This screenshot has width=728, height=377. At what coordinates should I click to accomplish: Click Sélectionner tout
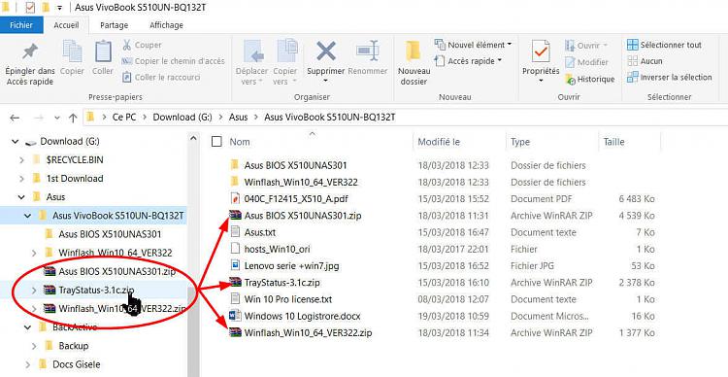[x=664, y=45]
